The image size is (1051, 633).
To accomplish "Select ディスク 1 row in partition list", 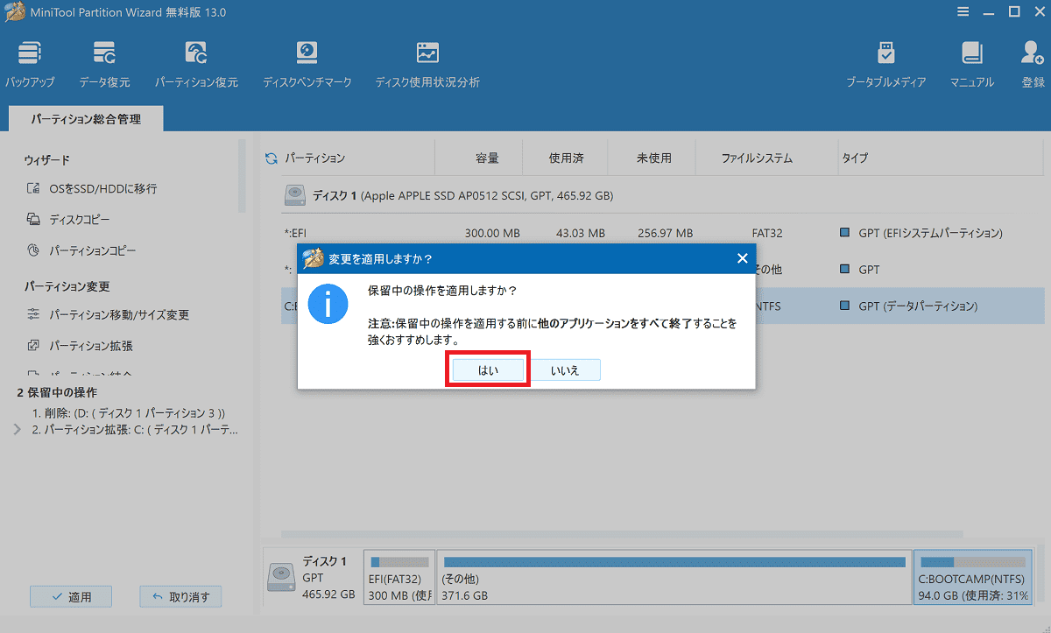I will (663, 196).
